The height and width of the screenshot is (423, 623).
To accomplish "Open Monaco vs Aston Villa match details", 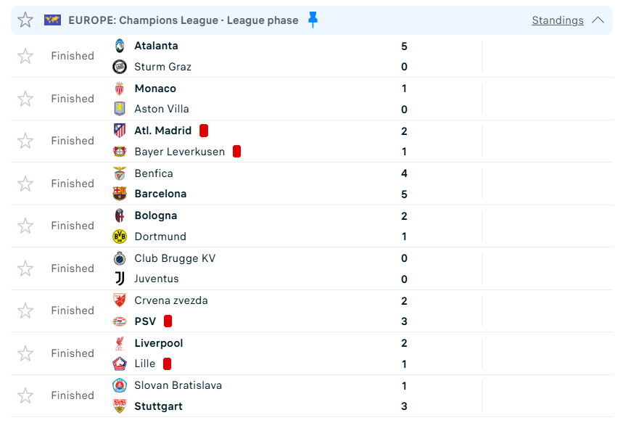I will point(312,99).
